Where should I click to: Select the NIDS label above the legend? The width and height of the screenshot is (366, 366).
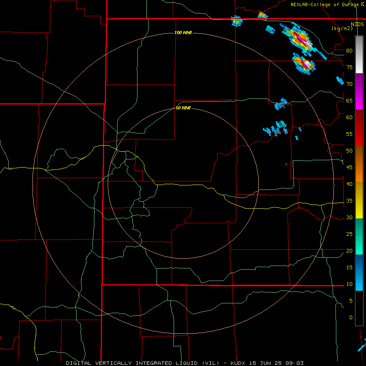357,24
